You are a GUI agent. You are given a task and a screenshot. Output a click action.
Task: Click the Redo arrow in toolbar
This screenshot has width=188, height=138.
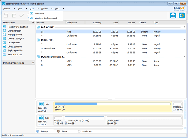[x=14, y=15]
